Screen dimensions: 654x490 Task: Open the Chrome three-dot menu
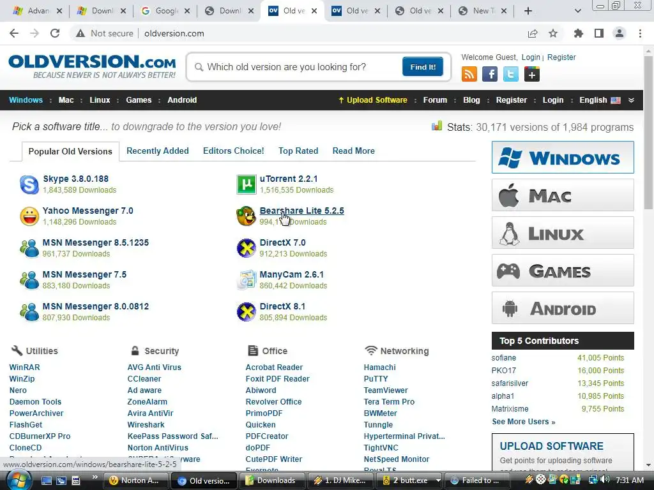point(640,33)
